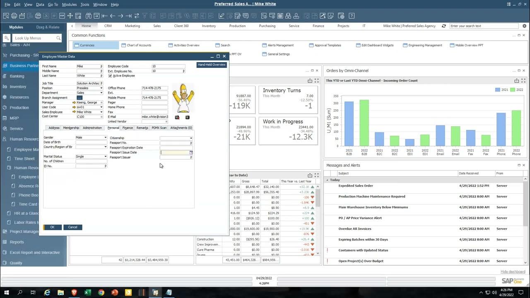Open the Sales Employee dropdown
Viewport: 530px width, 298px height.
click(x=101, y=112)
